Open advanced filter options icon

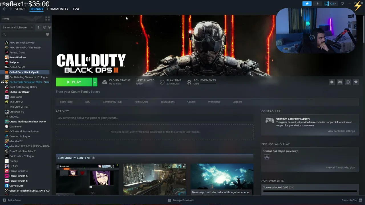47,34
